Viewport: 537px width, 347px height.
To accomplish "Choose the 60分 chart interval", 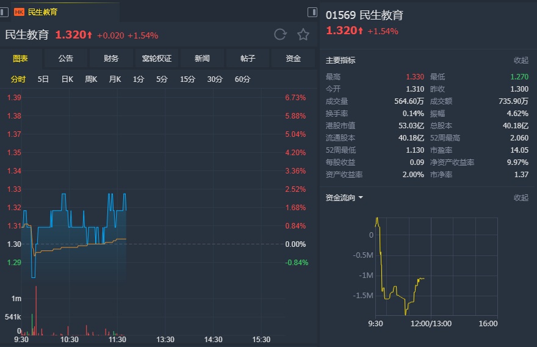I will (x=242, y=79).
